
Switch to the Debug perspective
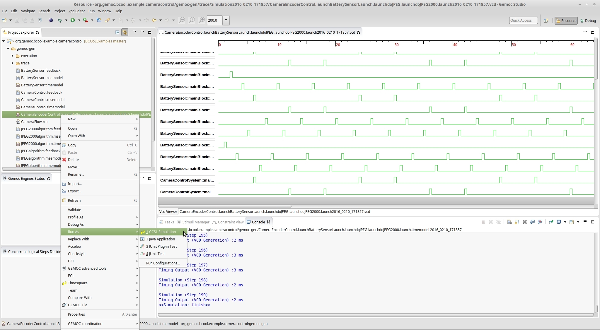[588, 20]
